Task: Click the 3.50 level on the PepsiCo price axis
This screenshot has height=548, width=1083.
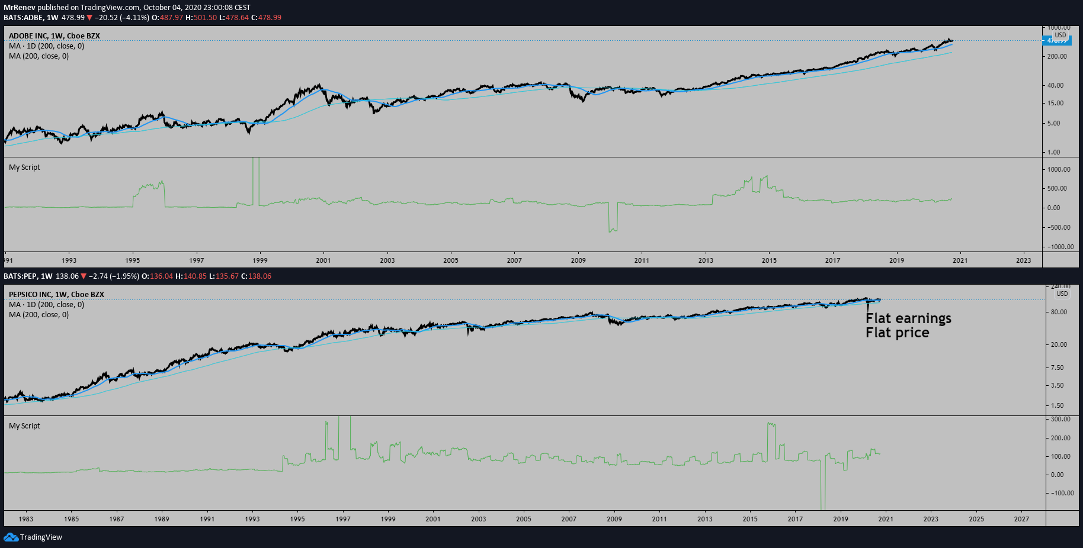Action: point(1057,385)
